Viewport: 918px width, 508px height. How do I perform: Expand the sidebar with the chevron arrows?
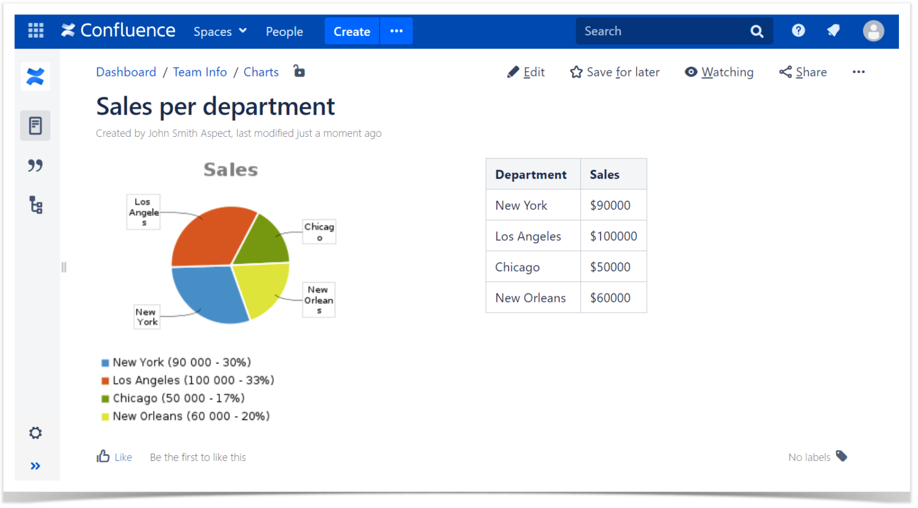pos(35,466)
